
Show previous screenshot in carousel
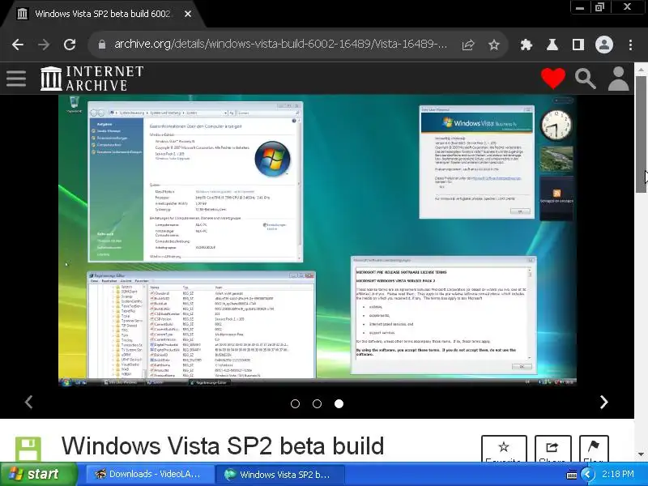(x=28, y=402)
